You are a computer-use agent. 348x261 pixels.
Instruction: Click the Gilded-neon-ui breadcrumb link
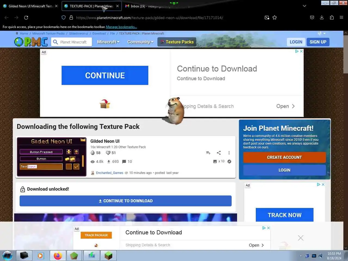(79, 33)
